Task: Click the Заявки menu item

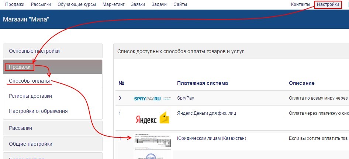Action: [138, 4]
